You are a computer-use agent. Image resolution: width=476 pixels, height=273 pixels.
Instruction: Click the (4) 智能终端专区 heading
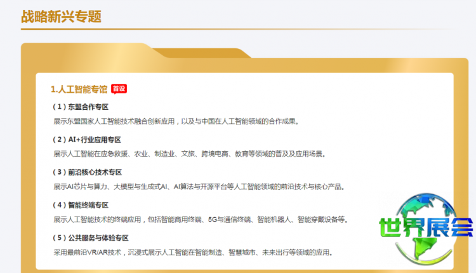pos(81,205)
